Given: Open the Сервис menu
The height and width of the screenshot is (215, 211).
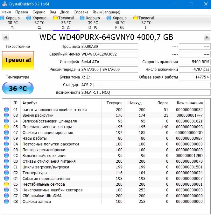Looking at the screenshot, I should click(39, 12).
